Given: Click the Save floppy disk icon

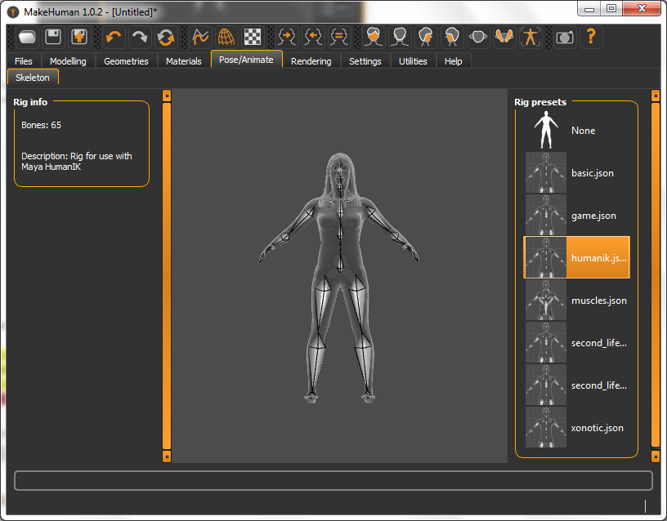Looking at the screenshot, I should [54, 37].
